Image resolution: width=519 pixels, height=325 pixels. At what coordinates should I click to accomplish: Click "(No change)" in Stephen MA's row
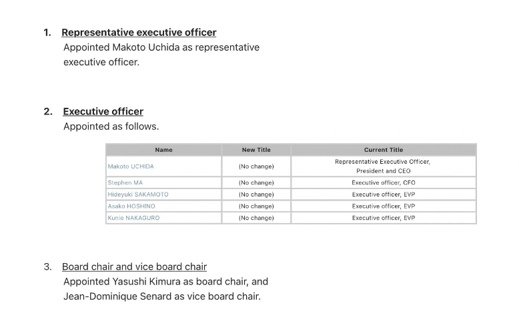pyautogui.click(x=256, y=182)
